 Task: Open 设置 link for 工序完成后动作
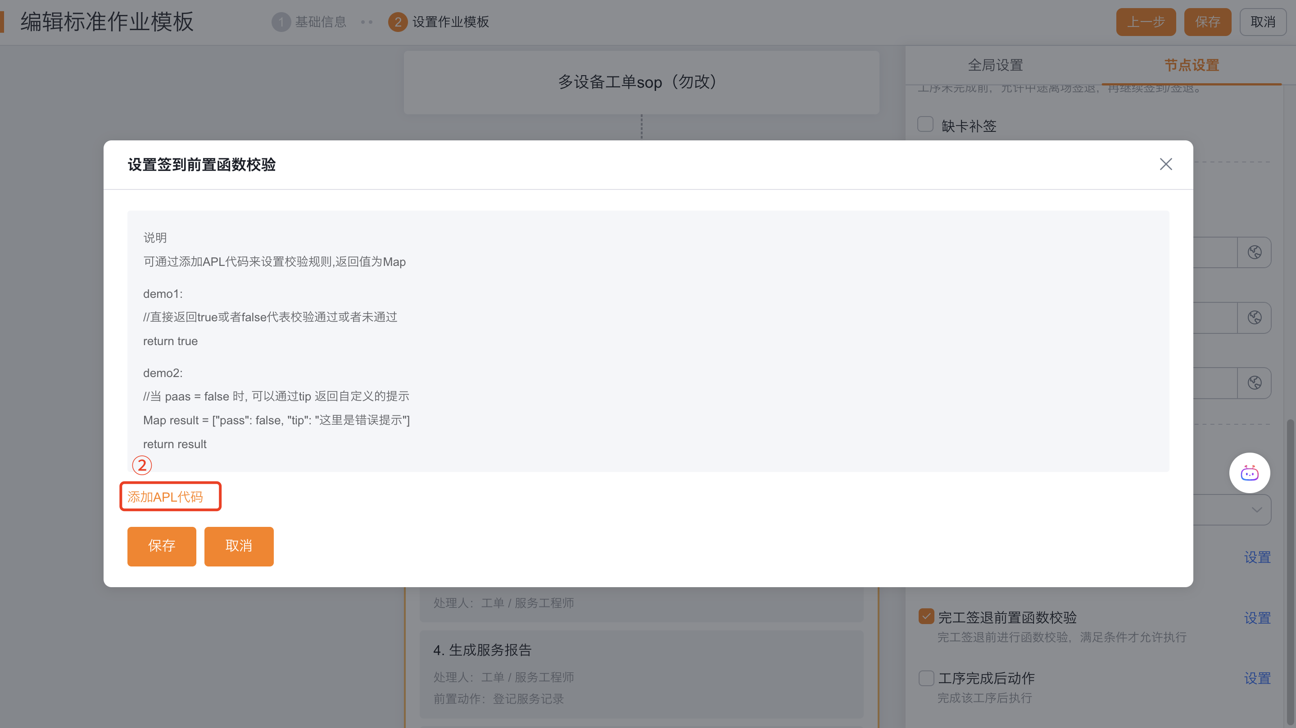(1257, 678)
